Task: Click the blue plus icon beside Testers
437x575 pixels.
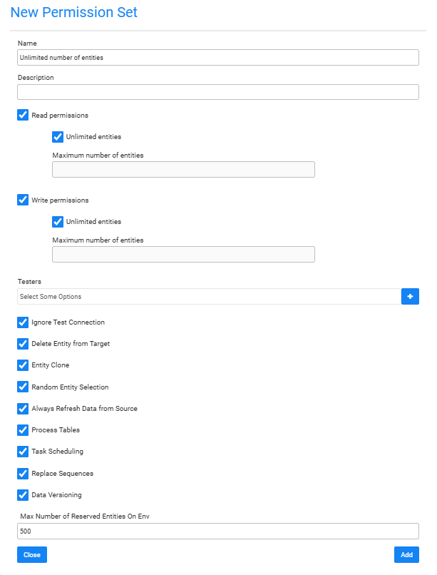Action: 410,296
